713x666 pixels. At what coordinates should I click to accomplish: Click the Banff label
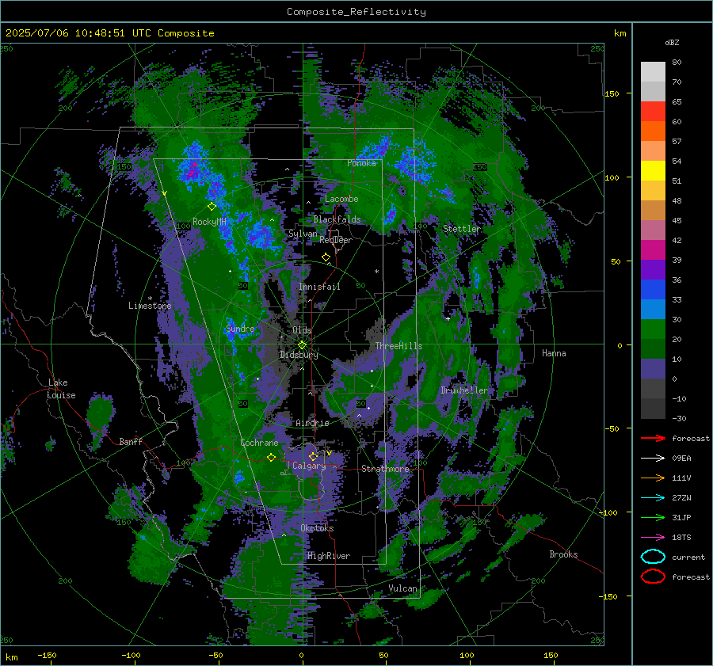click(x=131, y=441)
